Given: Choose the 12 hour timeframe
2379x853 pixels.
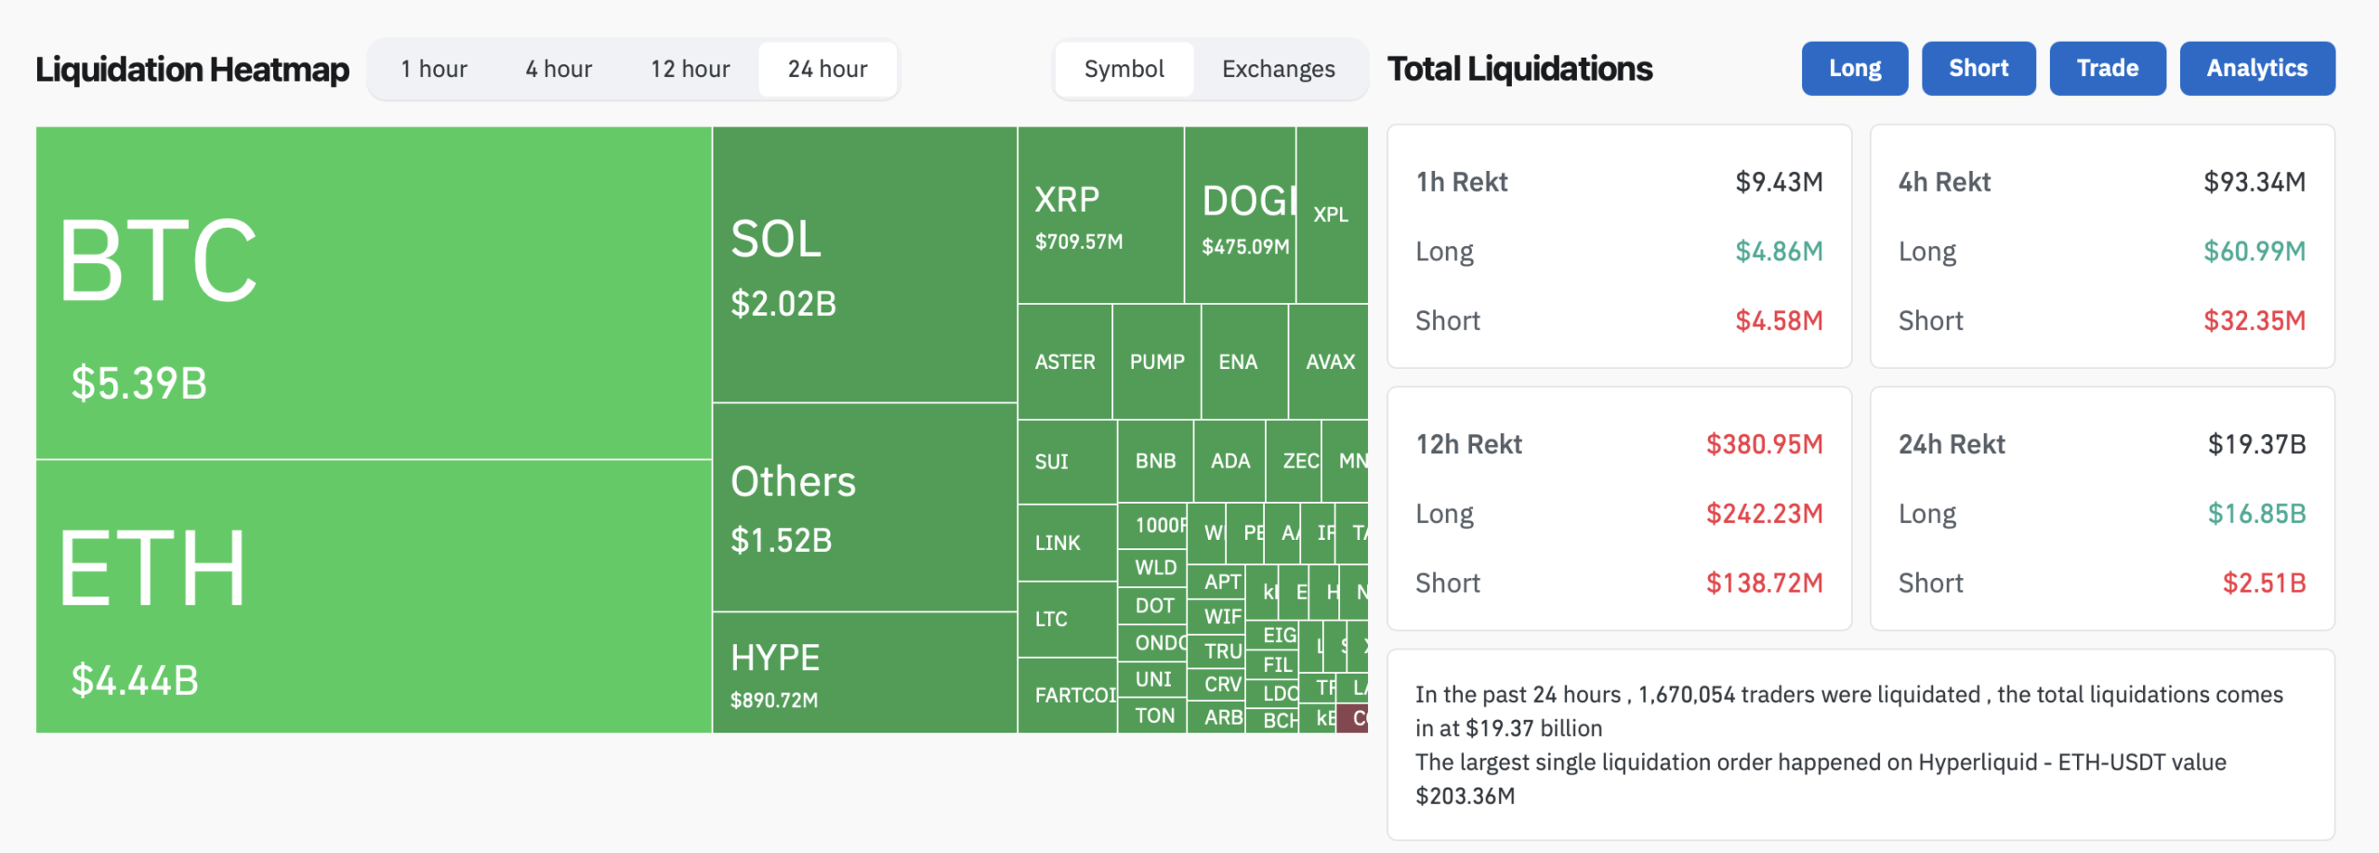Looking at the screenshot, I should pos(690,70).
